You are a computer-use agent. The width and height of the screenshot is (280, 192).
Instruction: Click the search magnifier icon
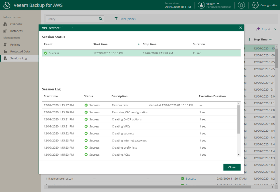coord(101,19)
